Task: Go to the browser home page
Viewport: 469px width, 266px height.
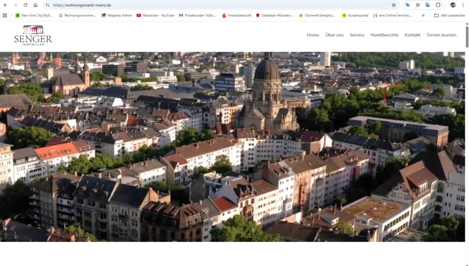Action: (35, 5)
